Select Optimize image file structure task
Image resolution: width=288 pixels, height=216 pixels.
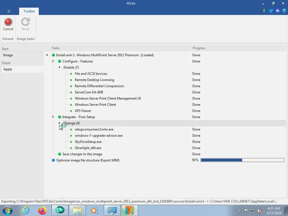coord(88,160)
